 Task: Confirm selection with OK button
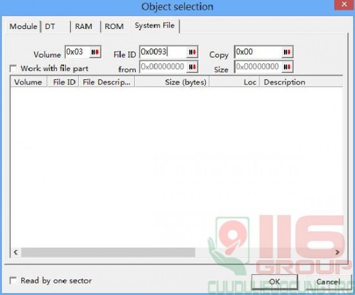pyautogui.click(x=274, y=281)
